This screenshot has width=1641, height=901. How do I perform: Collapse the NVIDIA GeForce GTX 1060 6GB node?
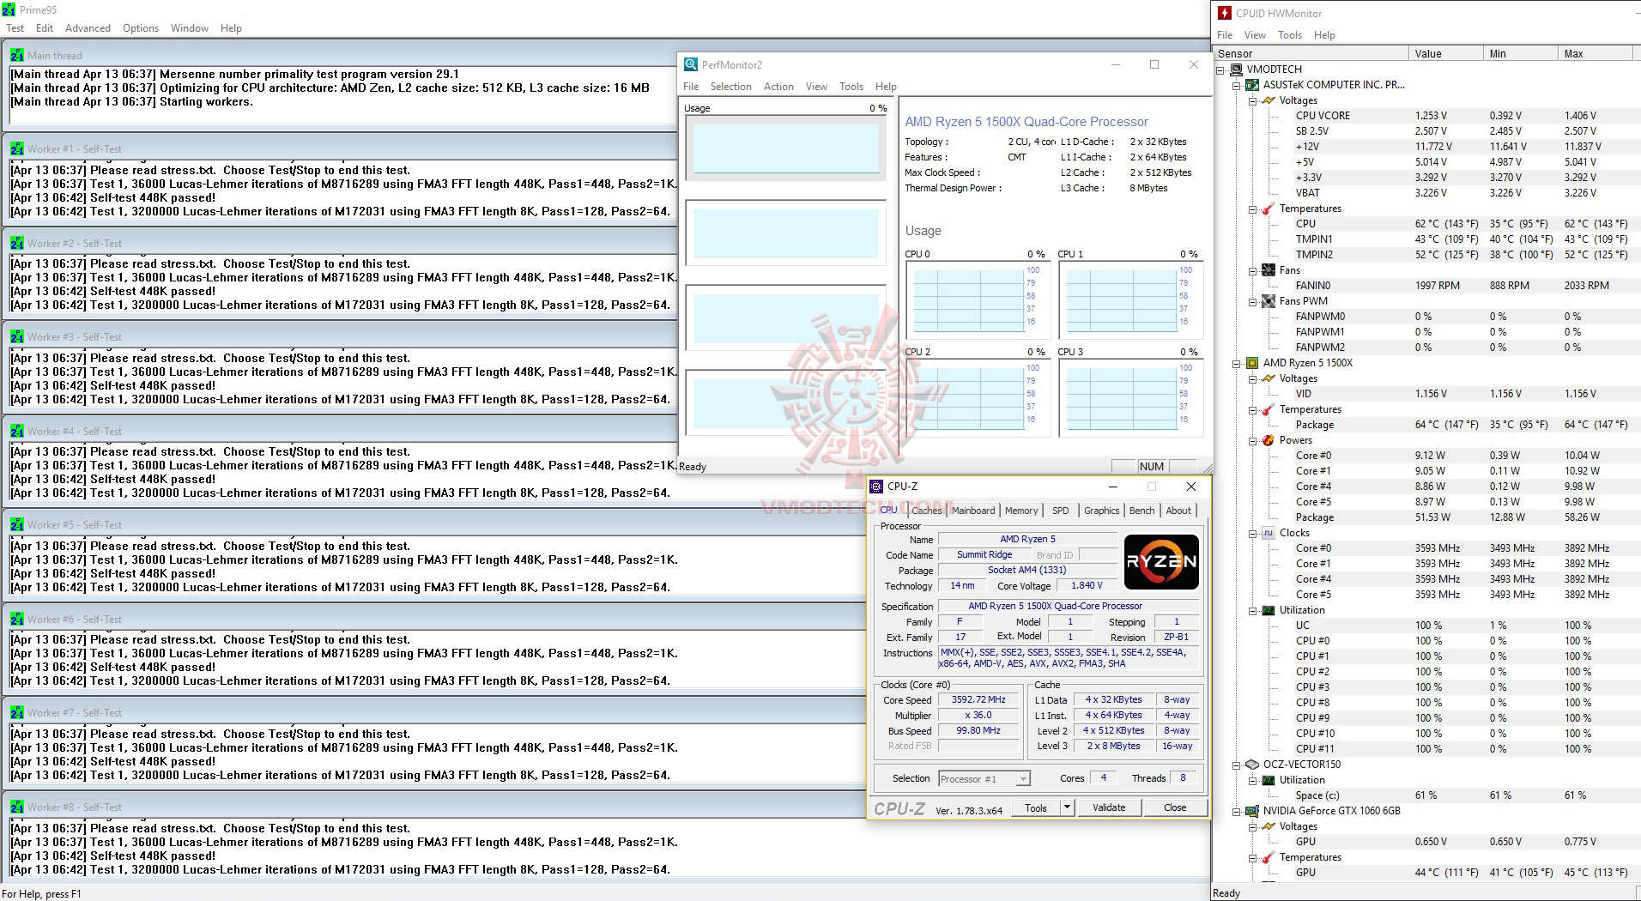pyautogui.click(x=1237, y=811)
